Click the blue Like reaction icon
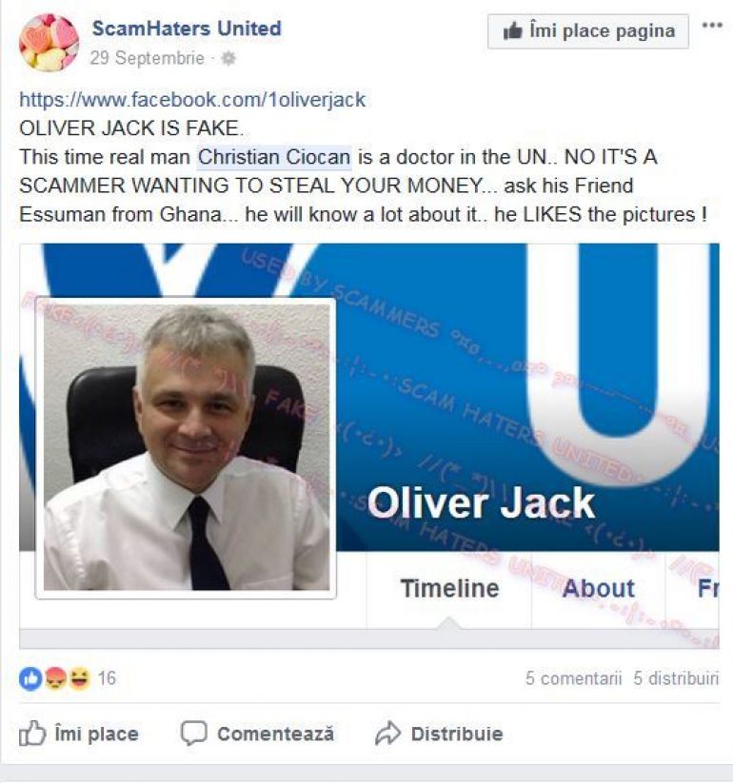 (30, 678)
